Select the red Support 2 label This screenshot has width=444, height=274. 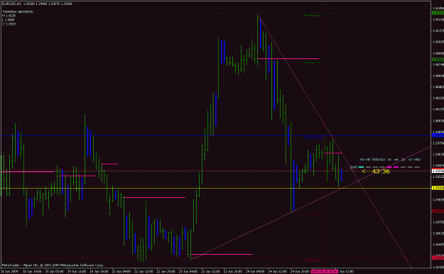pyautogui.click(x=313, y=260)
